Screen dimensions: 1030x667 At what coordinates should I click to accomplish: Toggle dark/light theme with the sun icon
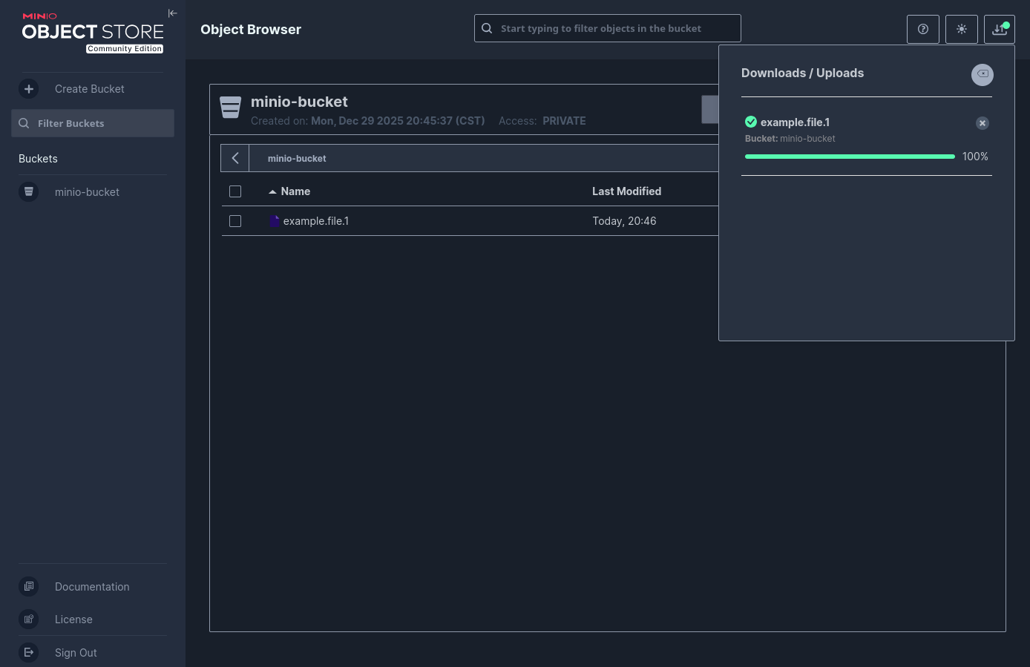[961, 29]
